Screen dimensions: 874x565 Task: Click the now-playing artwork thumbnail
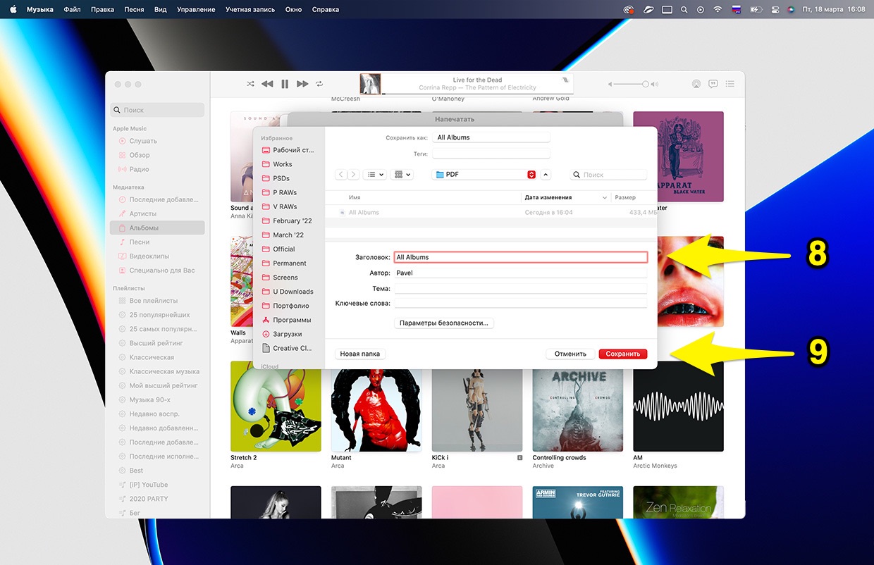click(370, 84)
